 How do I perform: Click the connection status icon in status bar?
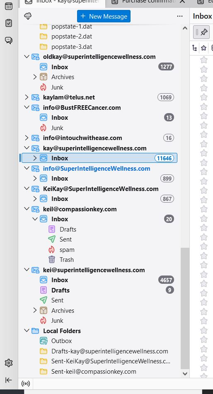tap(26, 384)
